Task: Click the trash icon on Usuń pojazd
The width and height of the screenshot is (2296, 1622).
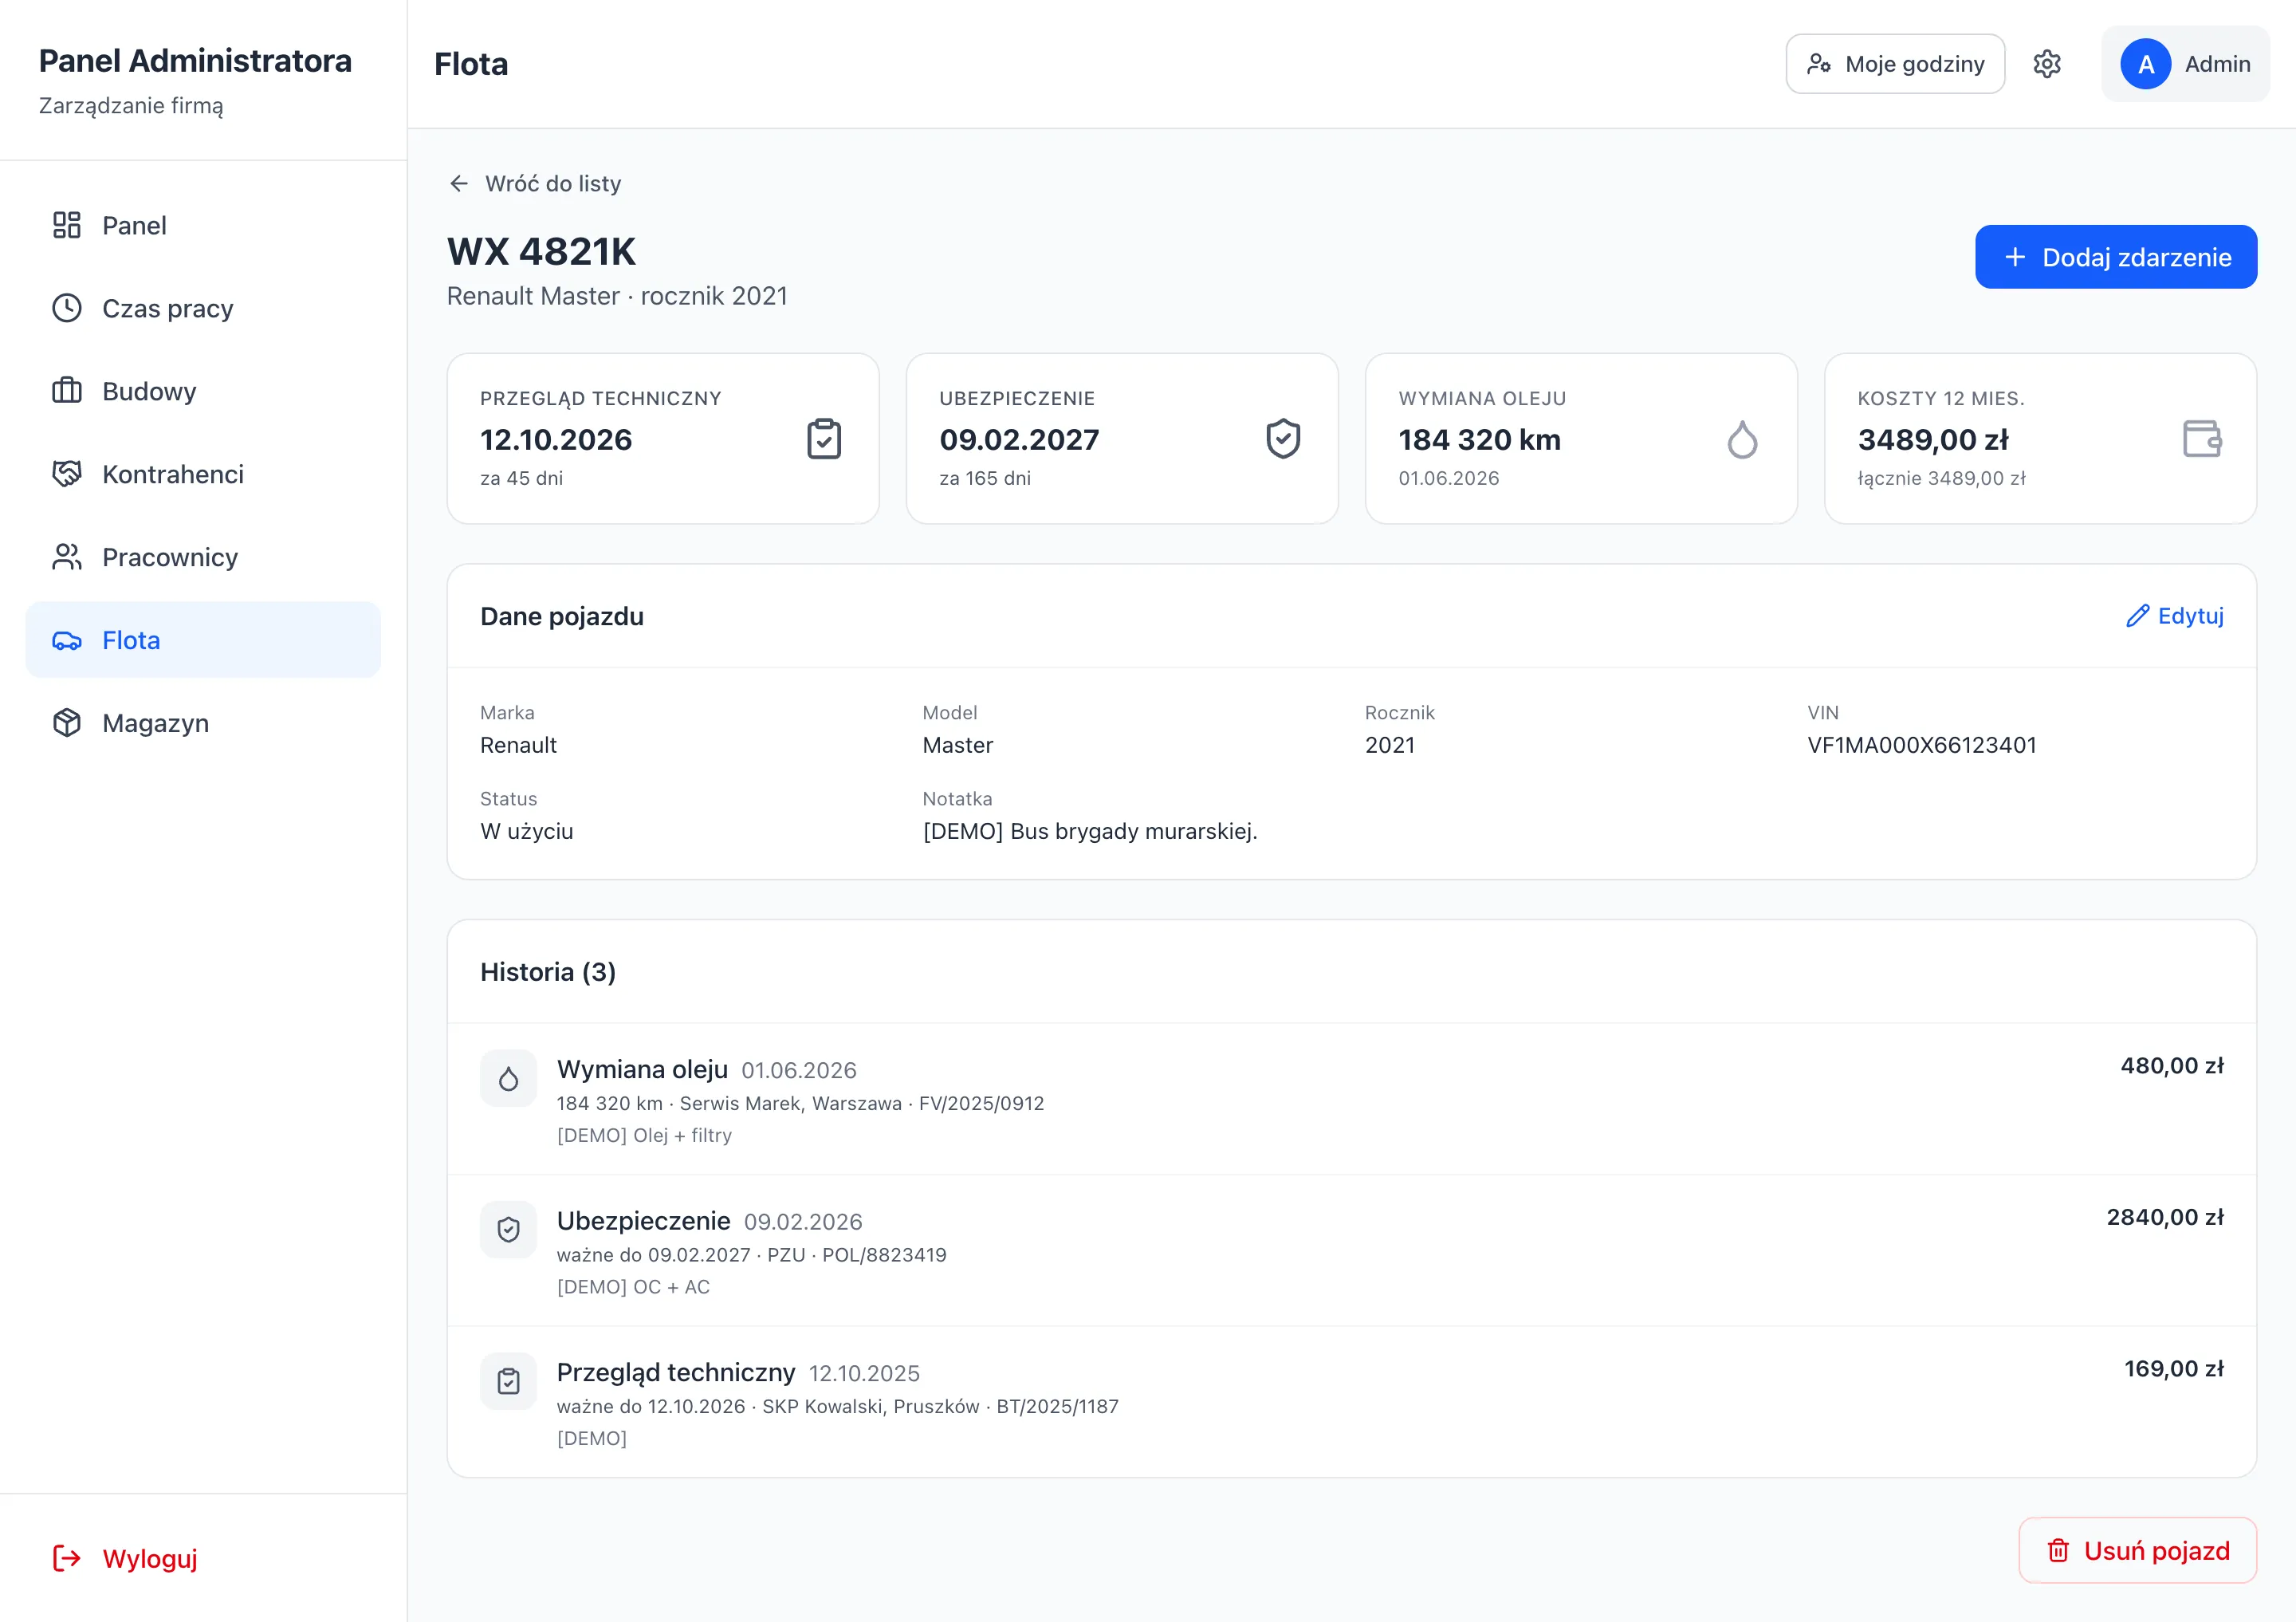Action: click(x=2058, y=1550)
